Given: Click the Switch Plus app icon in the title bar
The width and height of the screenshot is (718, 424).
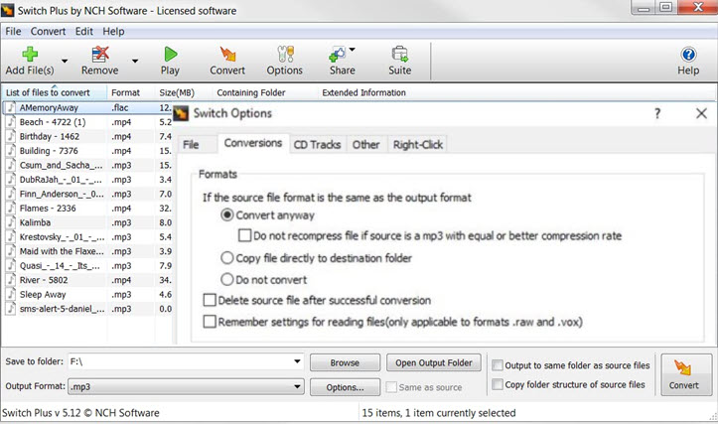Looking at the screenshot, I should point(8,10).
